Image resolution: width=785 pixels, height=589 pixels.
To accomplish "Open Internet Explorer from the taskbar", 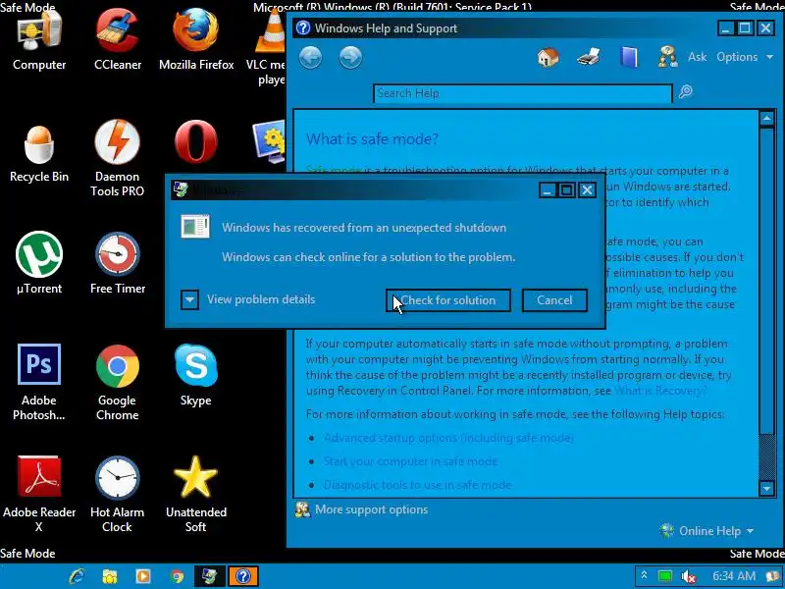I will click(x=77, y=576).
